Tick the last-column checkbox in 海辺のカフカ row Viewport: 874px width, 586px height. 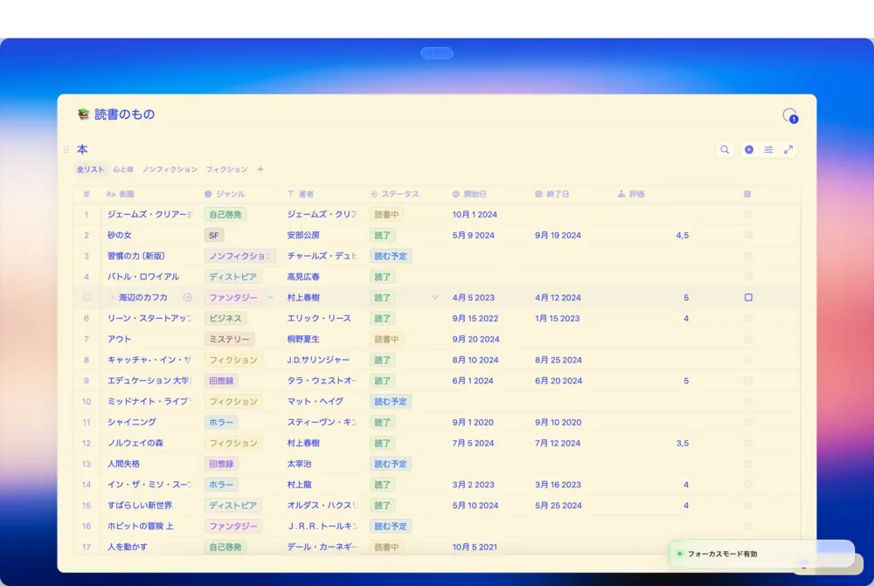749,298
